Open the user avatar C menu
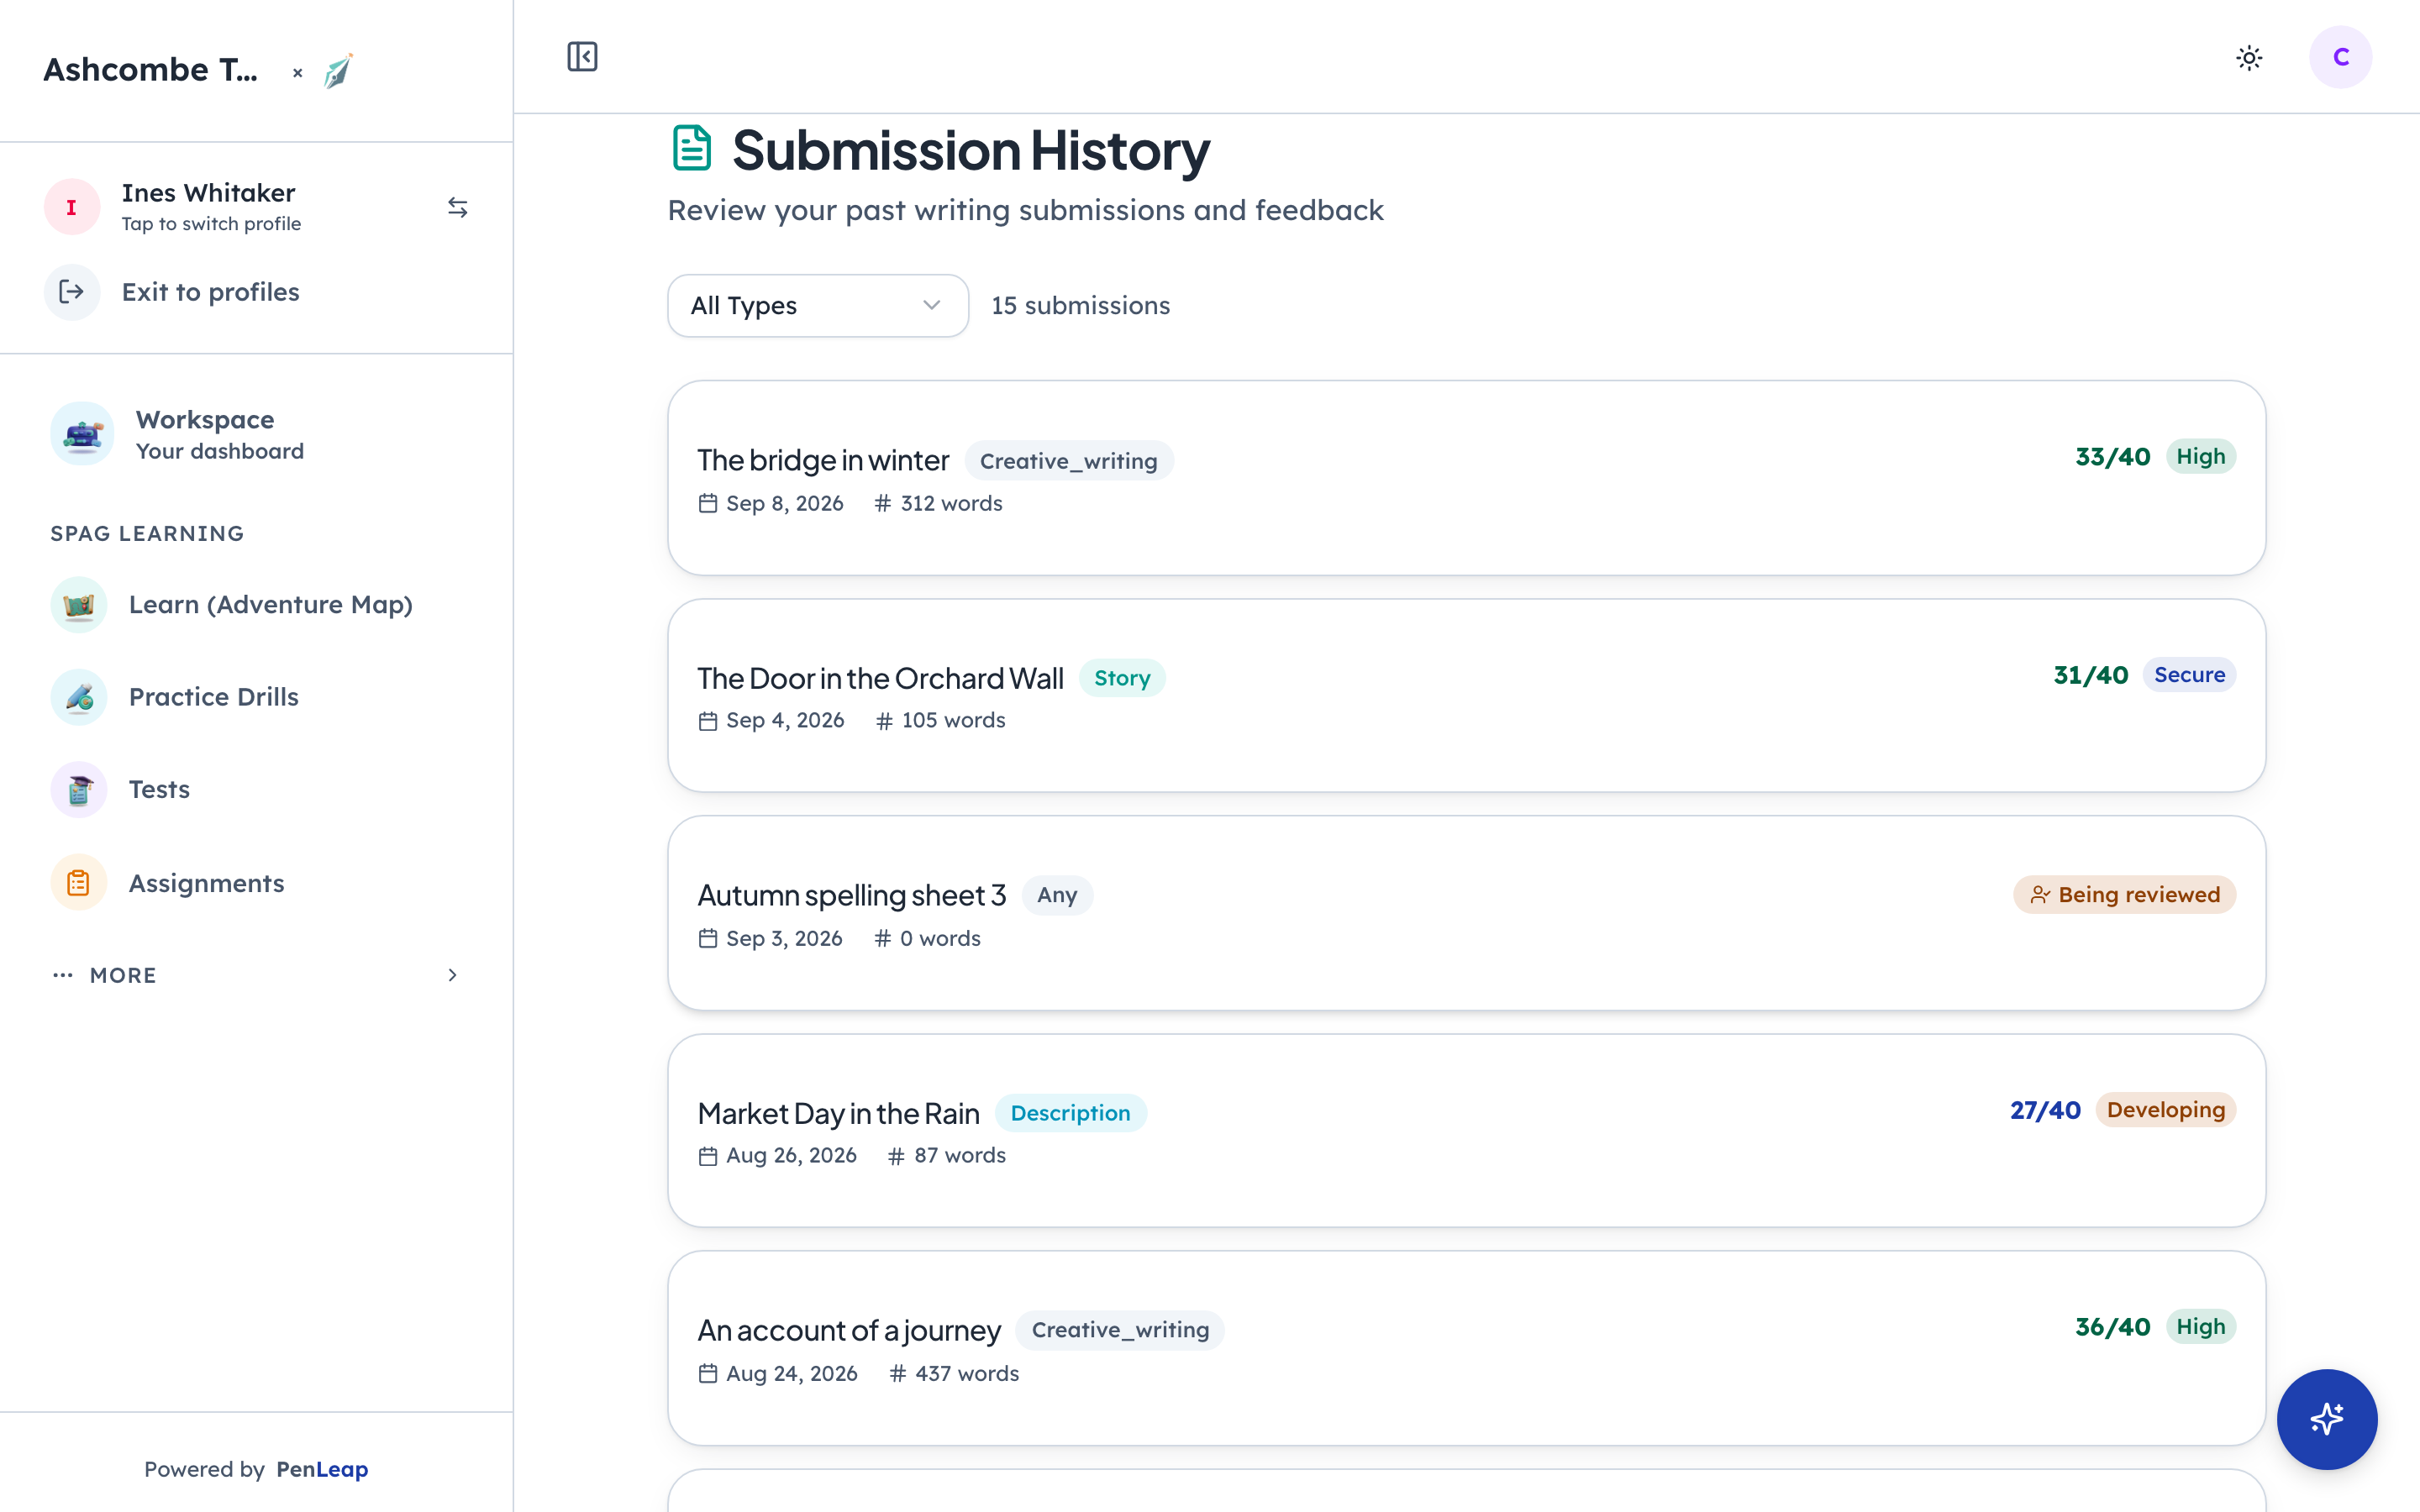Screen dimensions: 2420x1512 click(2340, 57)
